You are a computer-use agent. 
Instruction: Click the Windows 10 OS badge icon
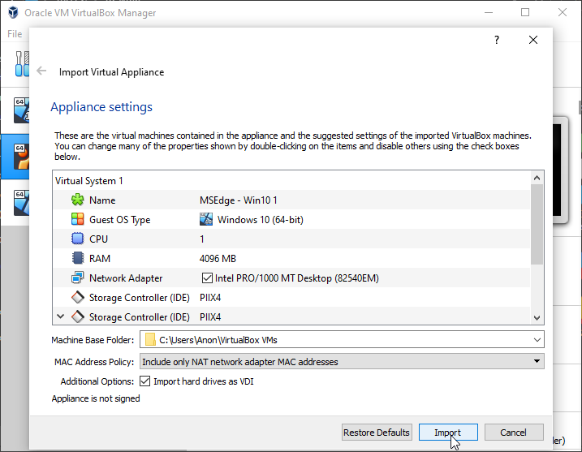206,220
